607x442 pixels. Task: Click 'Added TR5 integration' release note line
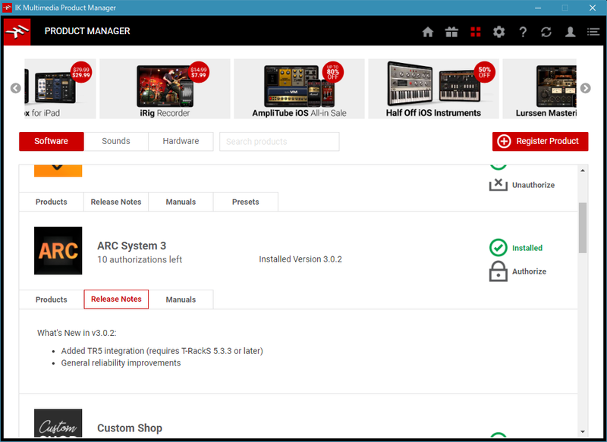162,351
